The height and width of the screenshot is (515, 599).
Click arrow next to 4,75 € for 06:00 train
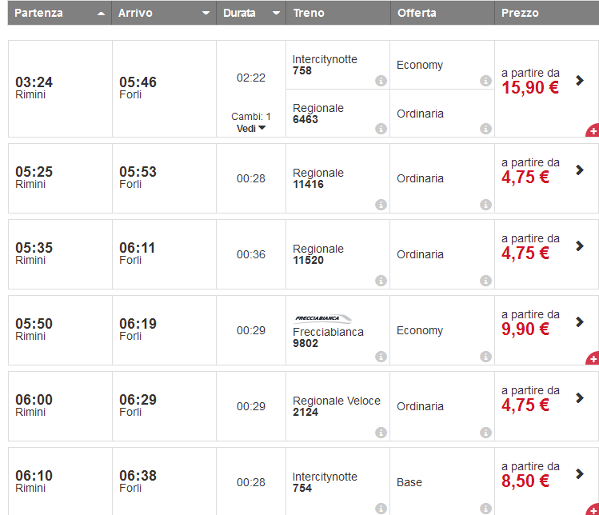[580, 397]
